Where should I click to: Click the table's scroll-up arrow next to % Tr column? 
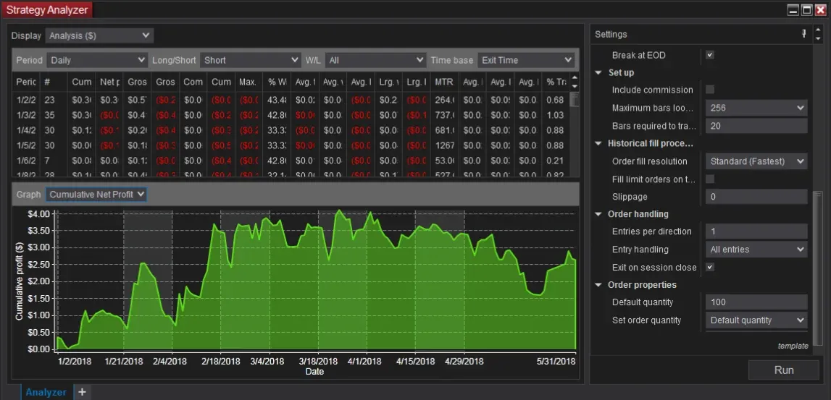(574, 78)
